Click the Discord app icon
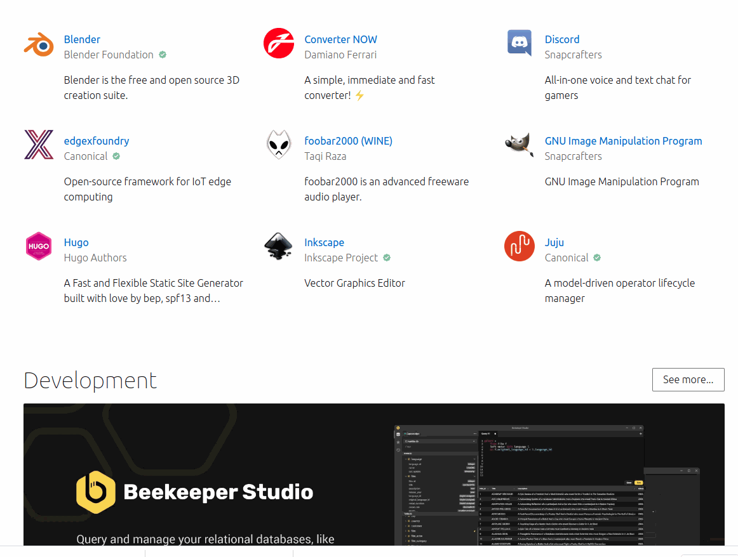The width and height of the screenshot is (738, 557). point(520,43)
